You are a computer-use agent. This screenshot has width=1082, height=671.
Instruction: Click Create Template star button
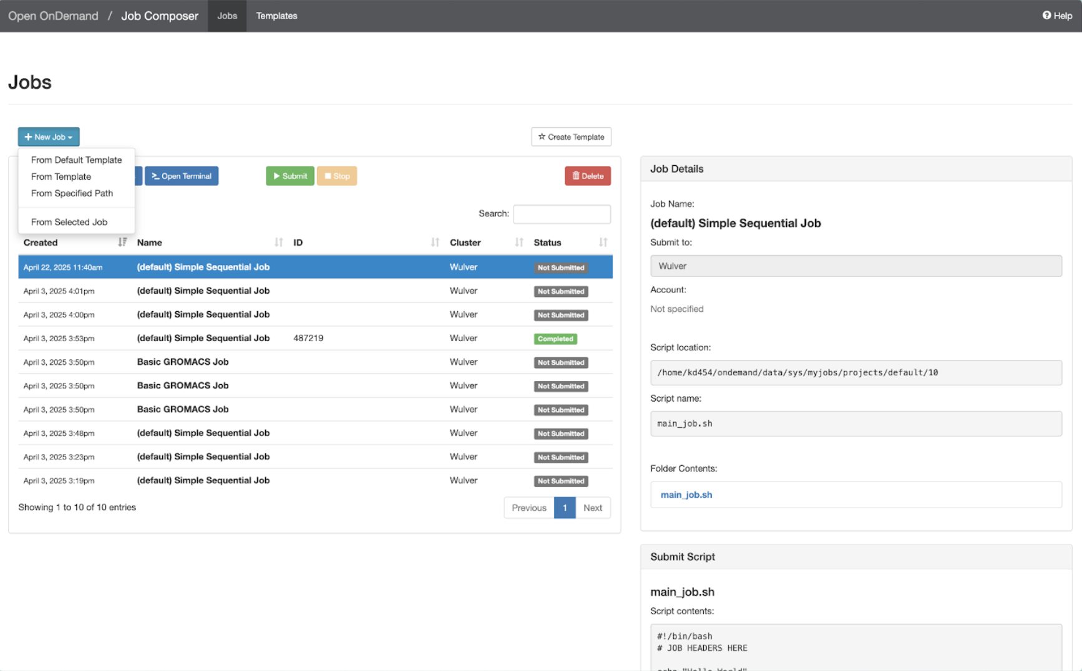coord(571,137)
